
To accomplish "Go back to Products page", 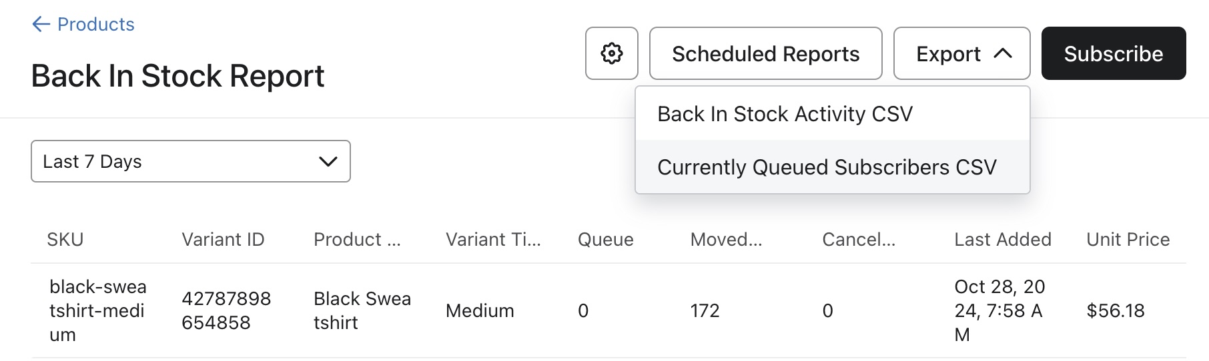I will coord(95,25).
